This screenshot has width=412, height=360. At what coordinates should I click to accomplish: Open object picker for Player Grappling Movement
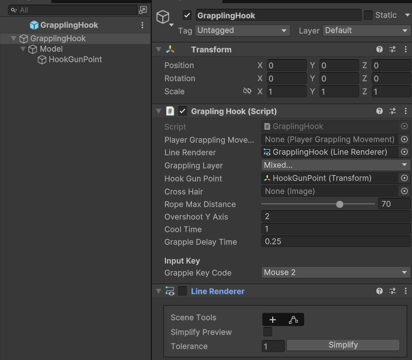pyautogui.click(x=404, y=139)
